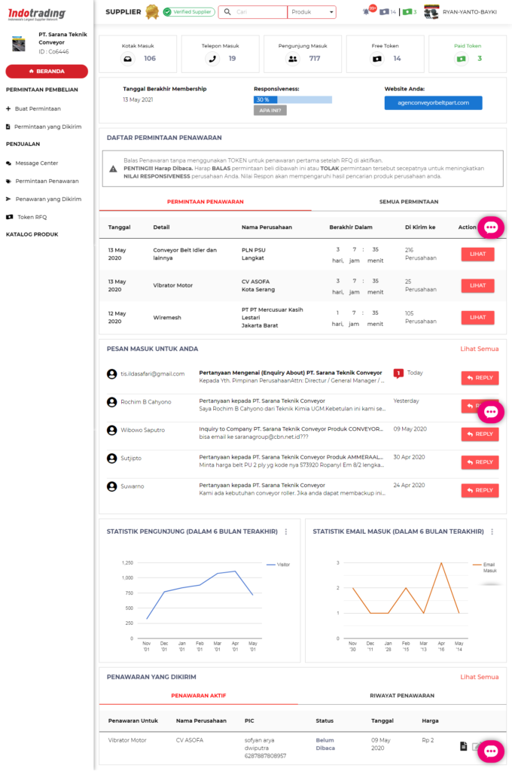The width and height of the screenshot is (512, 771).
Task: Click the Pengunjung Masuk visitors icon
Action: tap(293, 59)
